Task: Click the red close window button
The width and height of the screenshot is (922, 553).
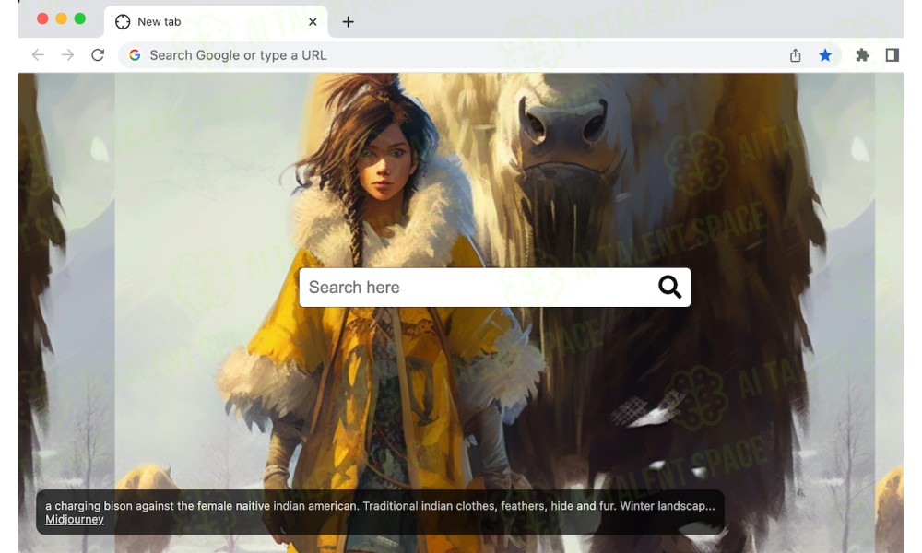Action: pyautogui.click(x=42, y=18)
